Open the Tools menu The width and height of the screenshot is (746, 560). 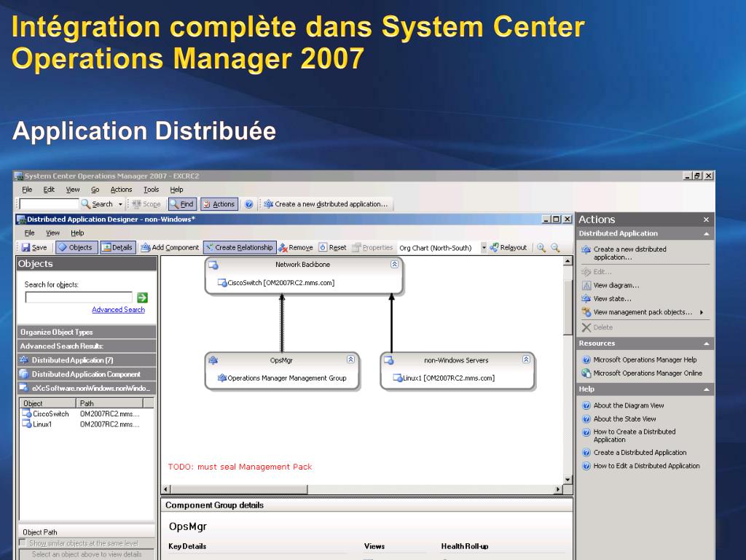[152, 190]
